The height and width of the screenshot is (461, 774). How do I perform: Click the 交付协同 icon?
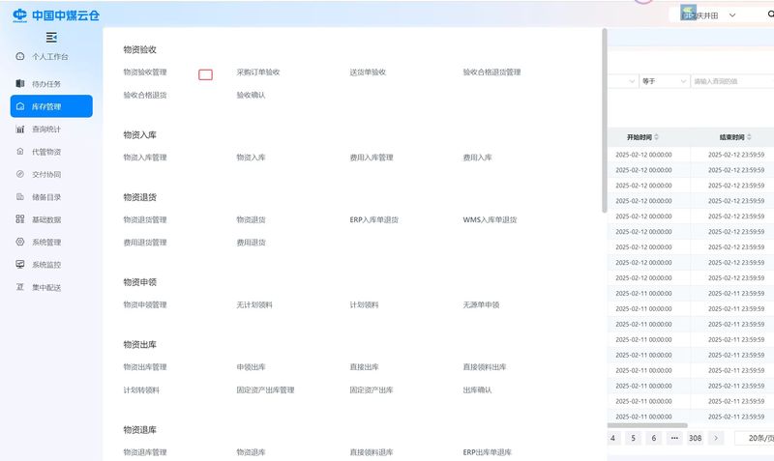[19, 174]
